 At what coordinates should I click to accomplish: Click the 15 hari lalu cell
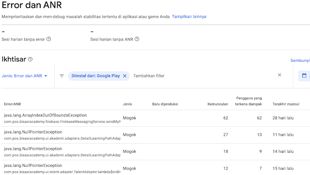coord(283,169)
